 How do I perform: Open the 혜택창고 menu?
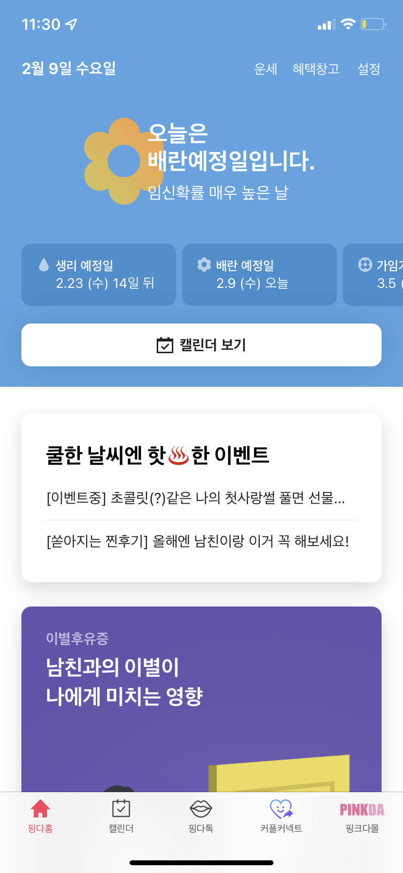316,69
